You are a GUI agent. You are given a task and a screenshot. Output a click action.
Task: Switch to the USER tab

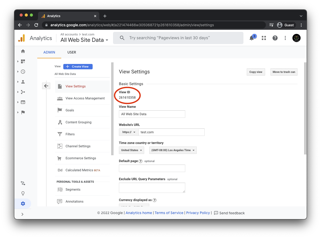pyautogui.click(x=72, y=52)
